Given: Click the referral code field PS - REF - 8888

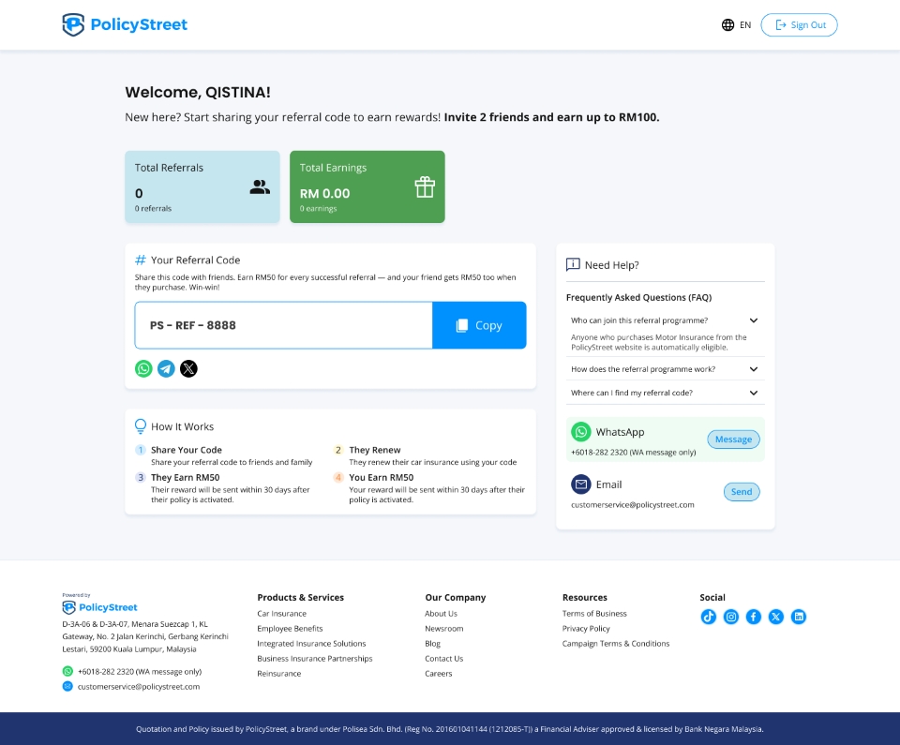Looking at the screenshot, I should (x=283, y=325).
